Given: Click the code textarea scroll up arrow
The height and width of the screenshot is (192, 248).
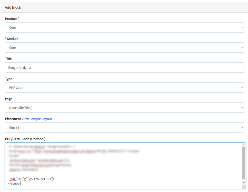Looking at the screenshot, I should tap(244, 145).
